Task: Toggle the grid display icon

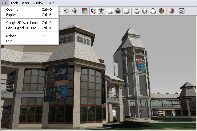Action: tap(85, 11)
